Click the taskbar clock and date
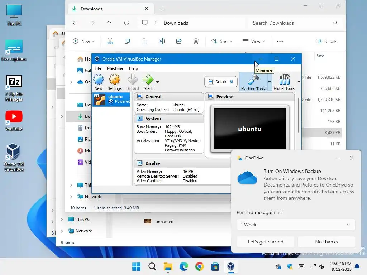Viewport: 367px width, 275px height. click(341, 266)
